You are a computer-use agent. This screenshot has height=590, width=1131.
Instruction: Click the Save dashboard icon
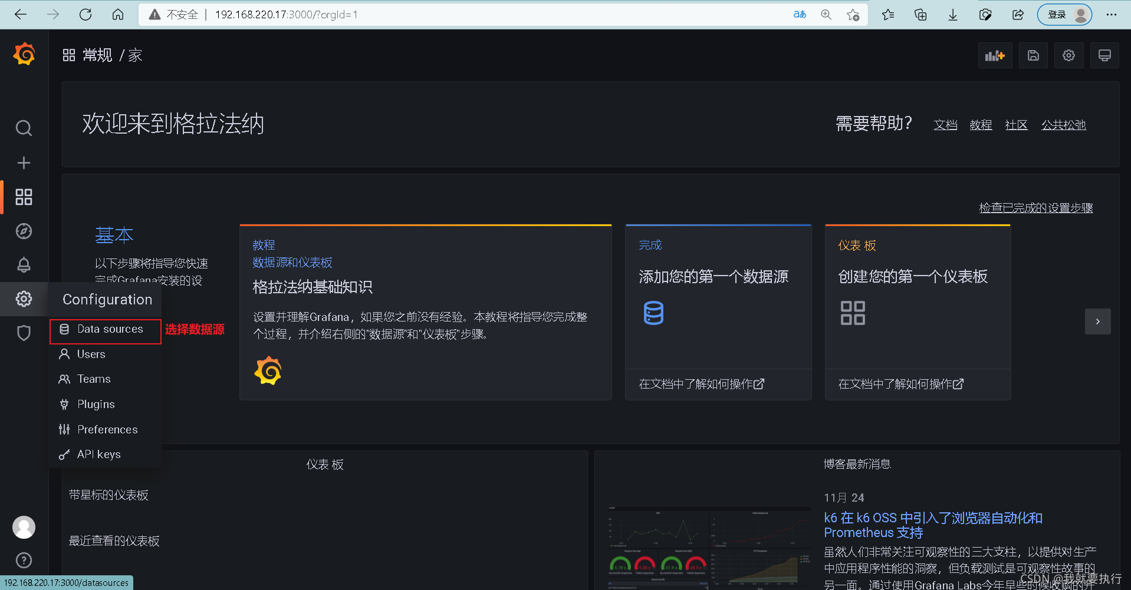pyautogui.click(x=1033, y=55)
